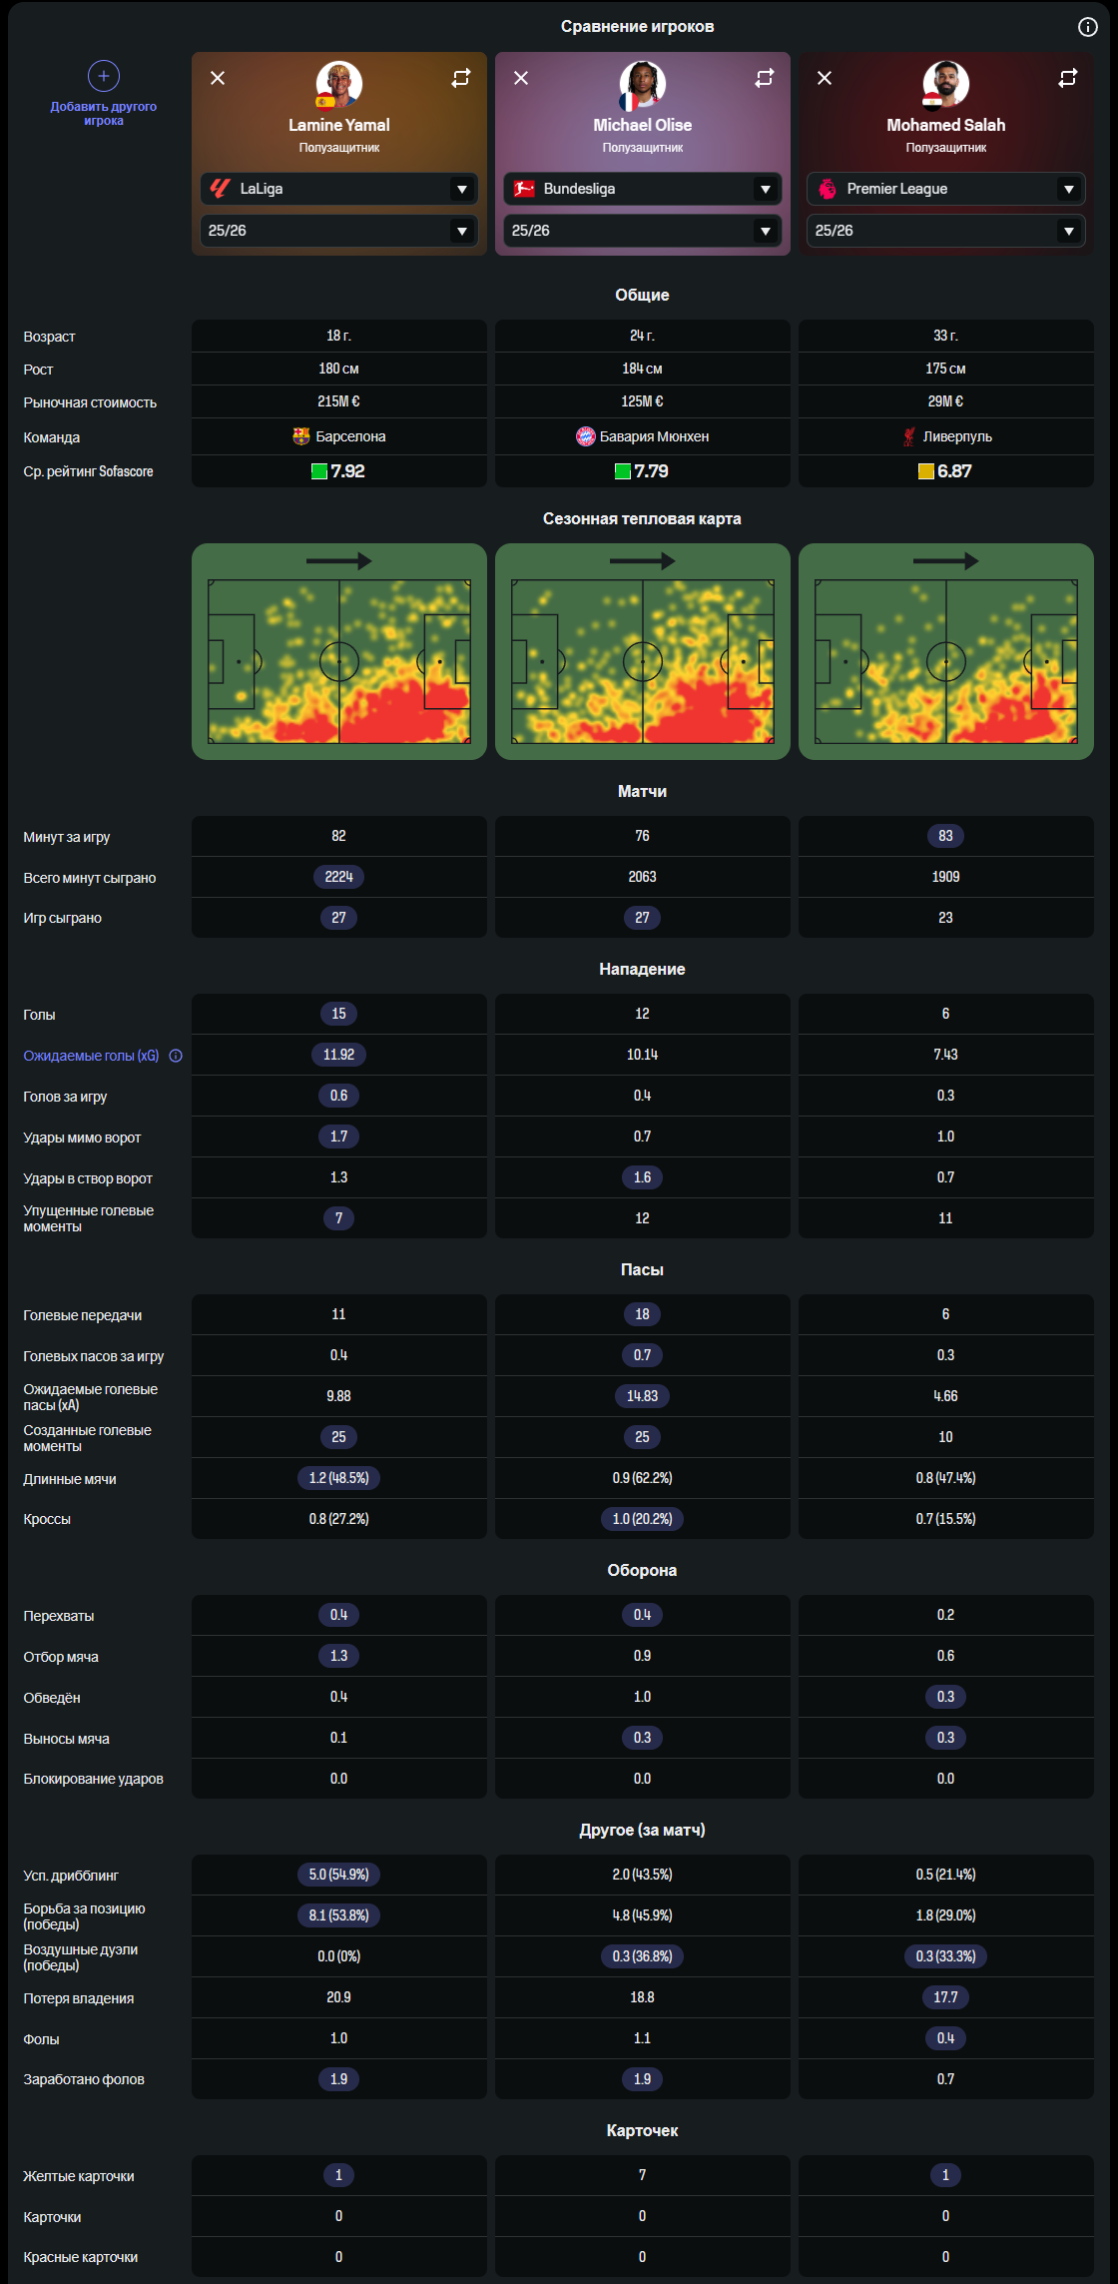Open the 25/26 season dropdown for Olise
1118x2284 pixels.
click(643, 231)
